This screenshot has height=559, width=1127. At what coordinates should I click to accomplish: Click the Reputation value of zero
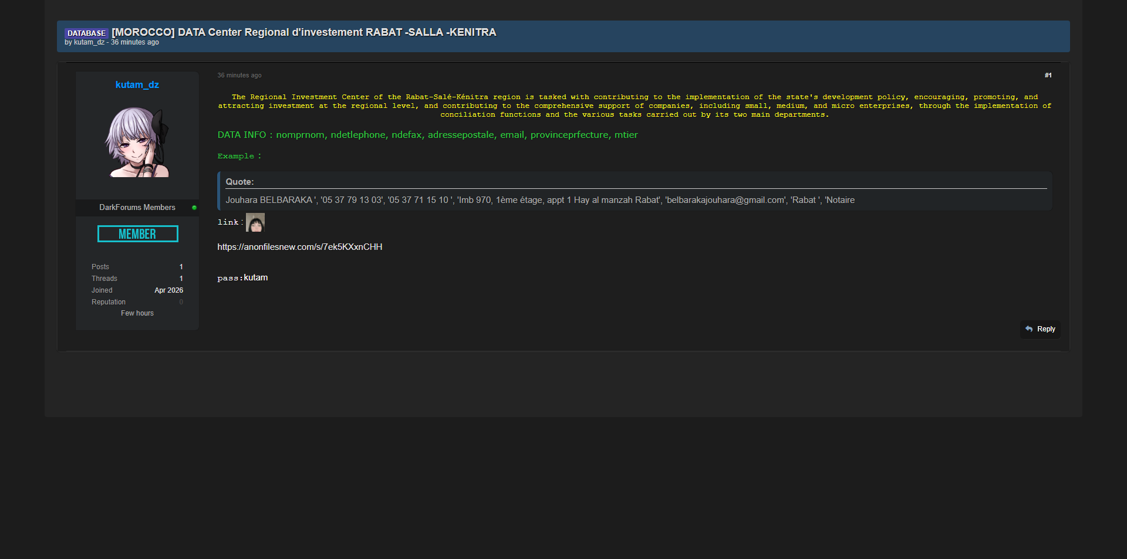(x=181, y=302)
